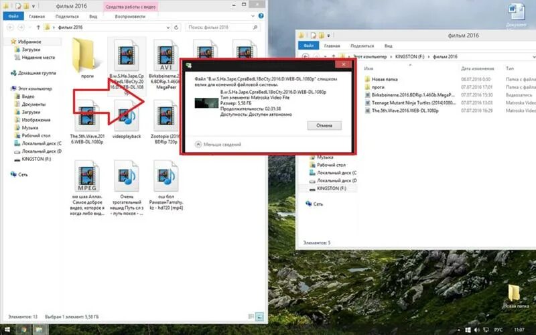Viewport: 536px width, 335px height.
Task: Go up one folder level in left window
Action: pos(38,27)
